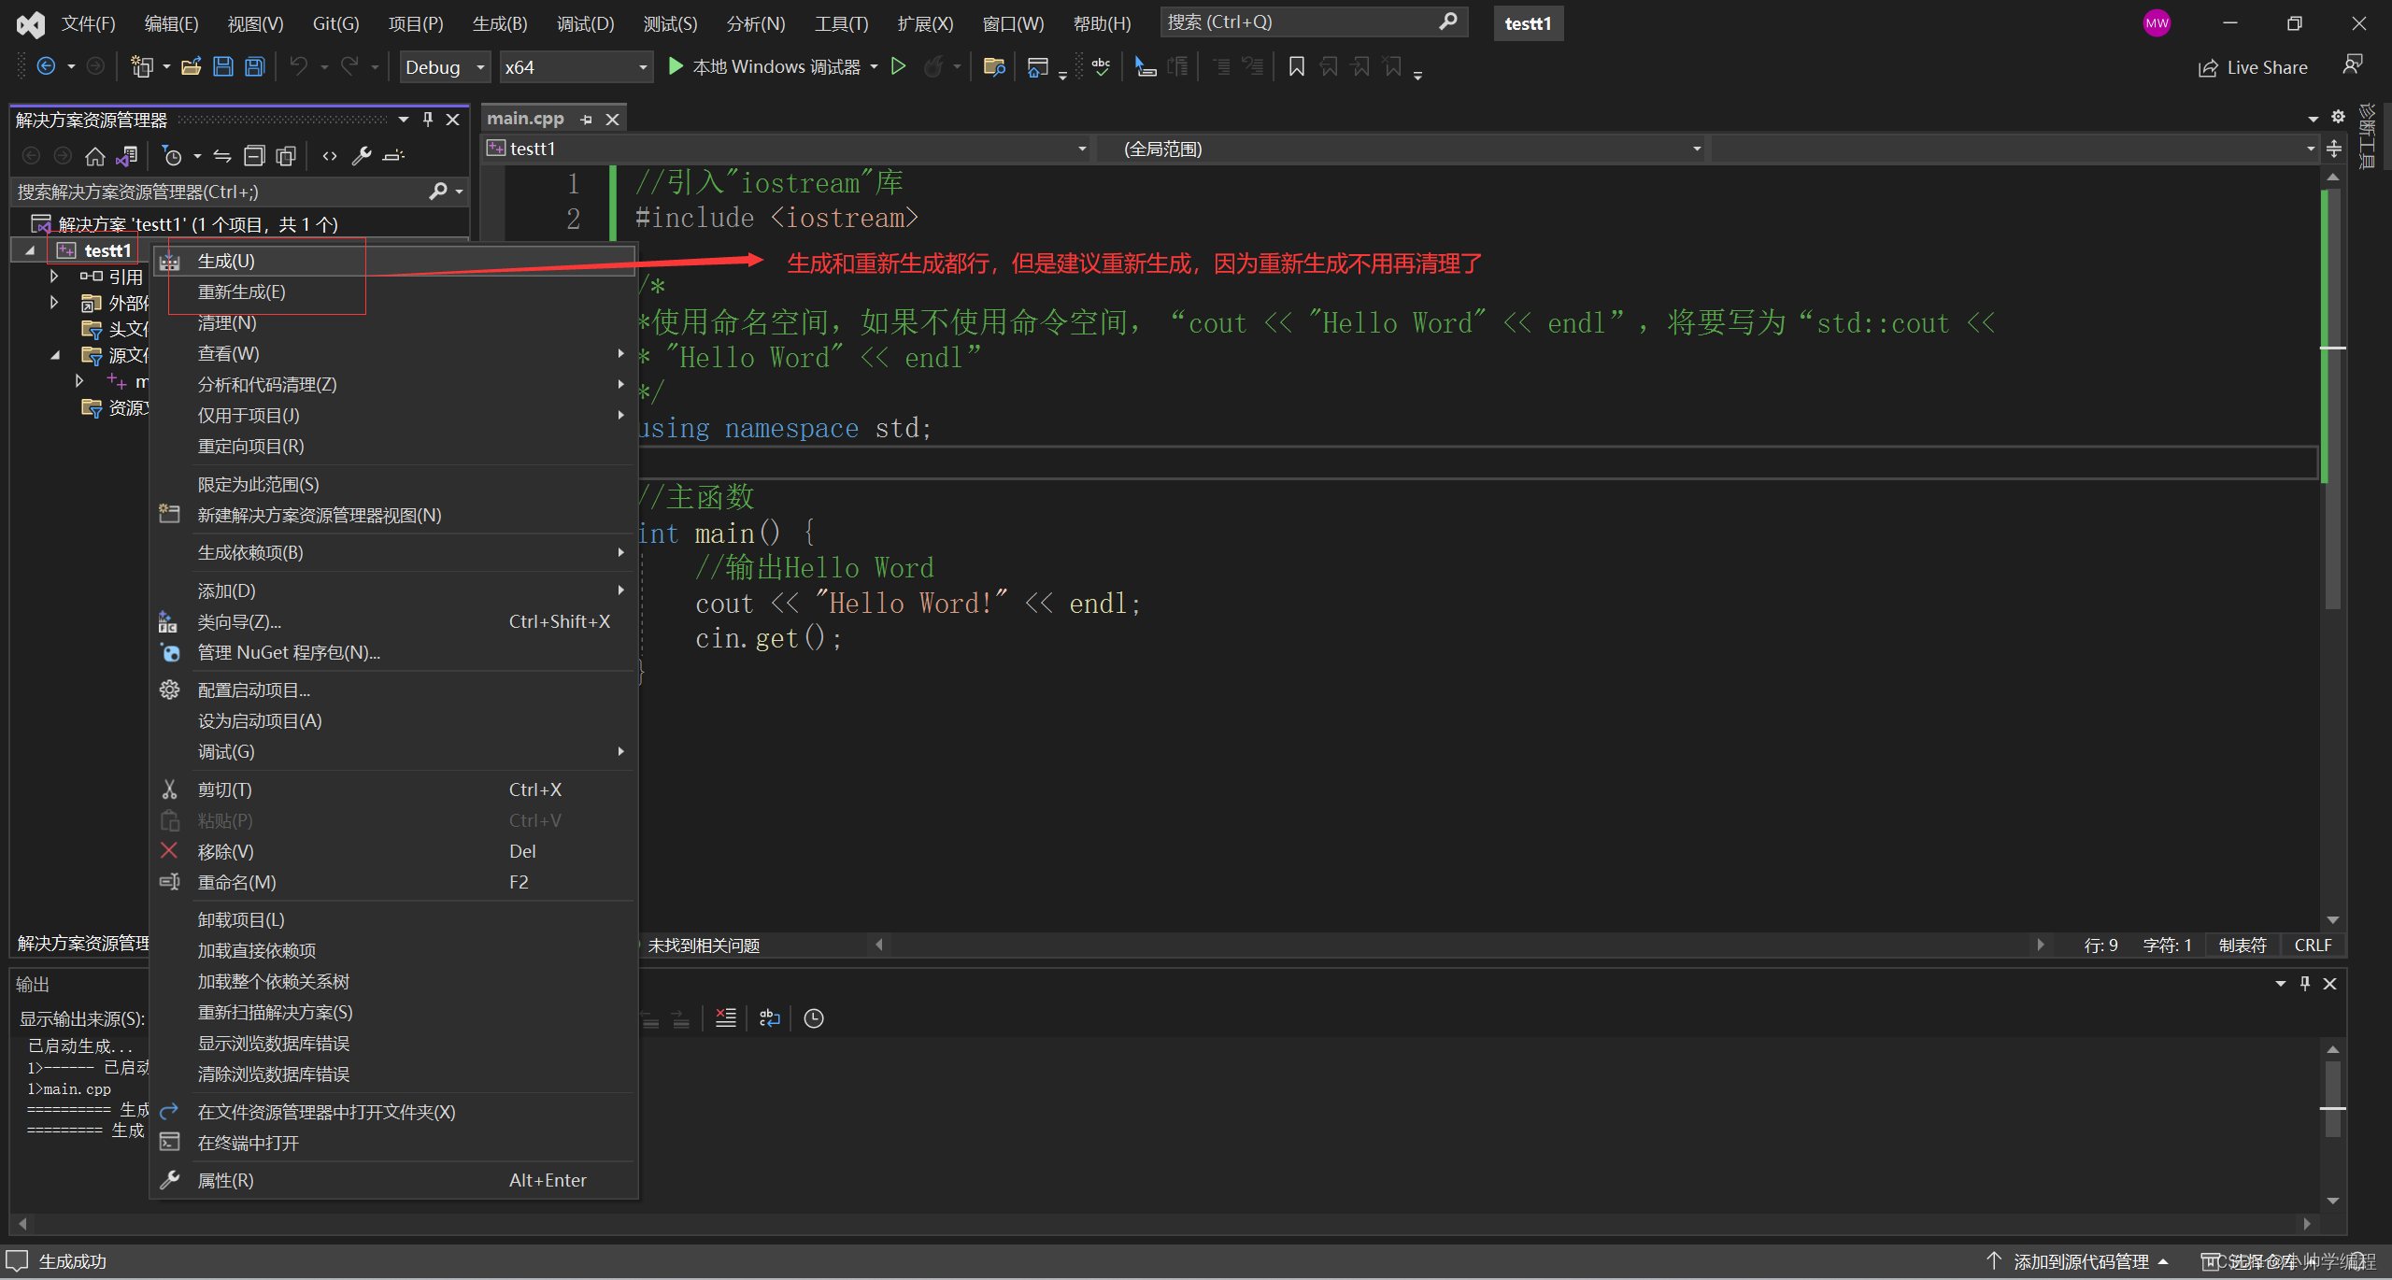This screenshot has width=2392, height=1280.
Task: Click the Sync with Active Document icon
Action: tap(222, 155)
